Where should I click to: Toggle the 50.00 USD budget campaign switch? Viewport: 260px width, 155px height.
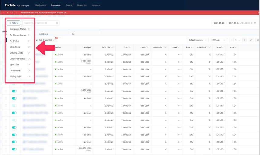[14, 91]
